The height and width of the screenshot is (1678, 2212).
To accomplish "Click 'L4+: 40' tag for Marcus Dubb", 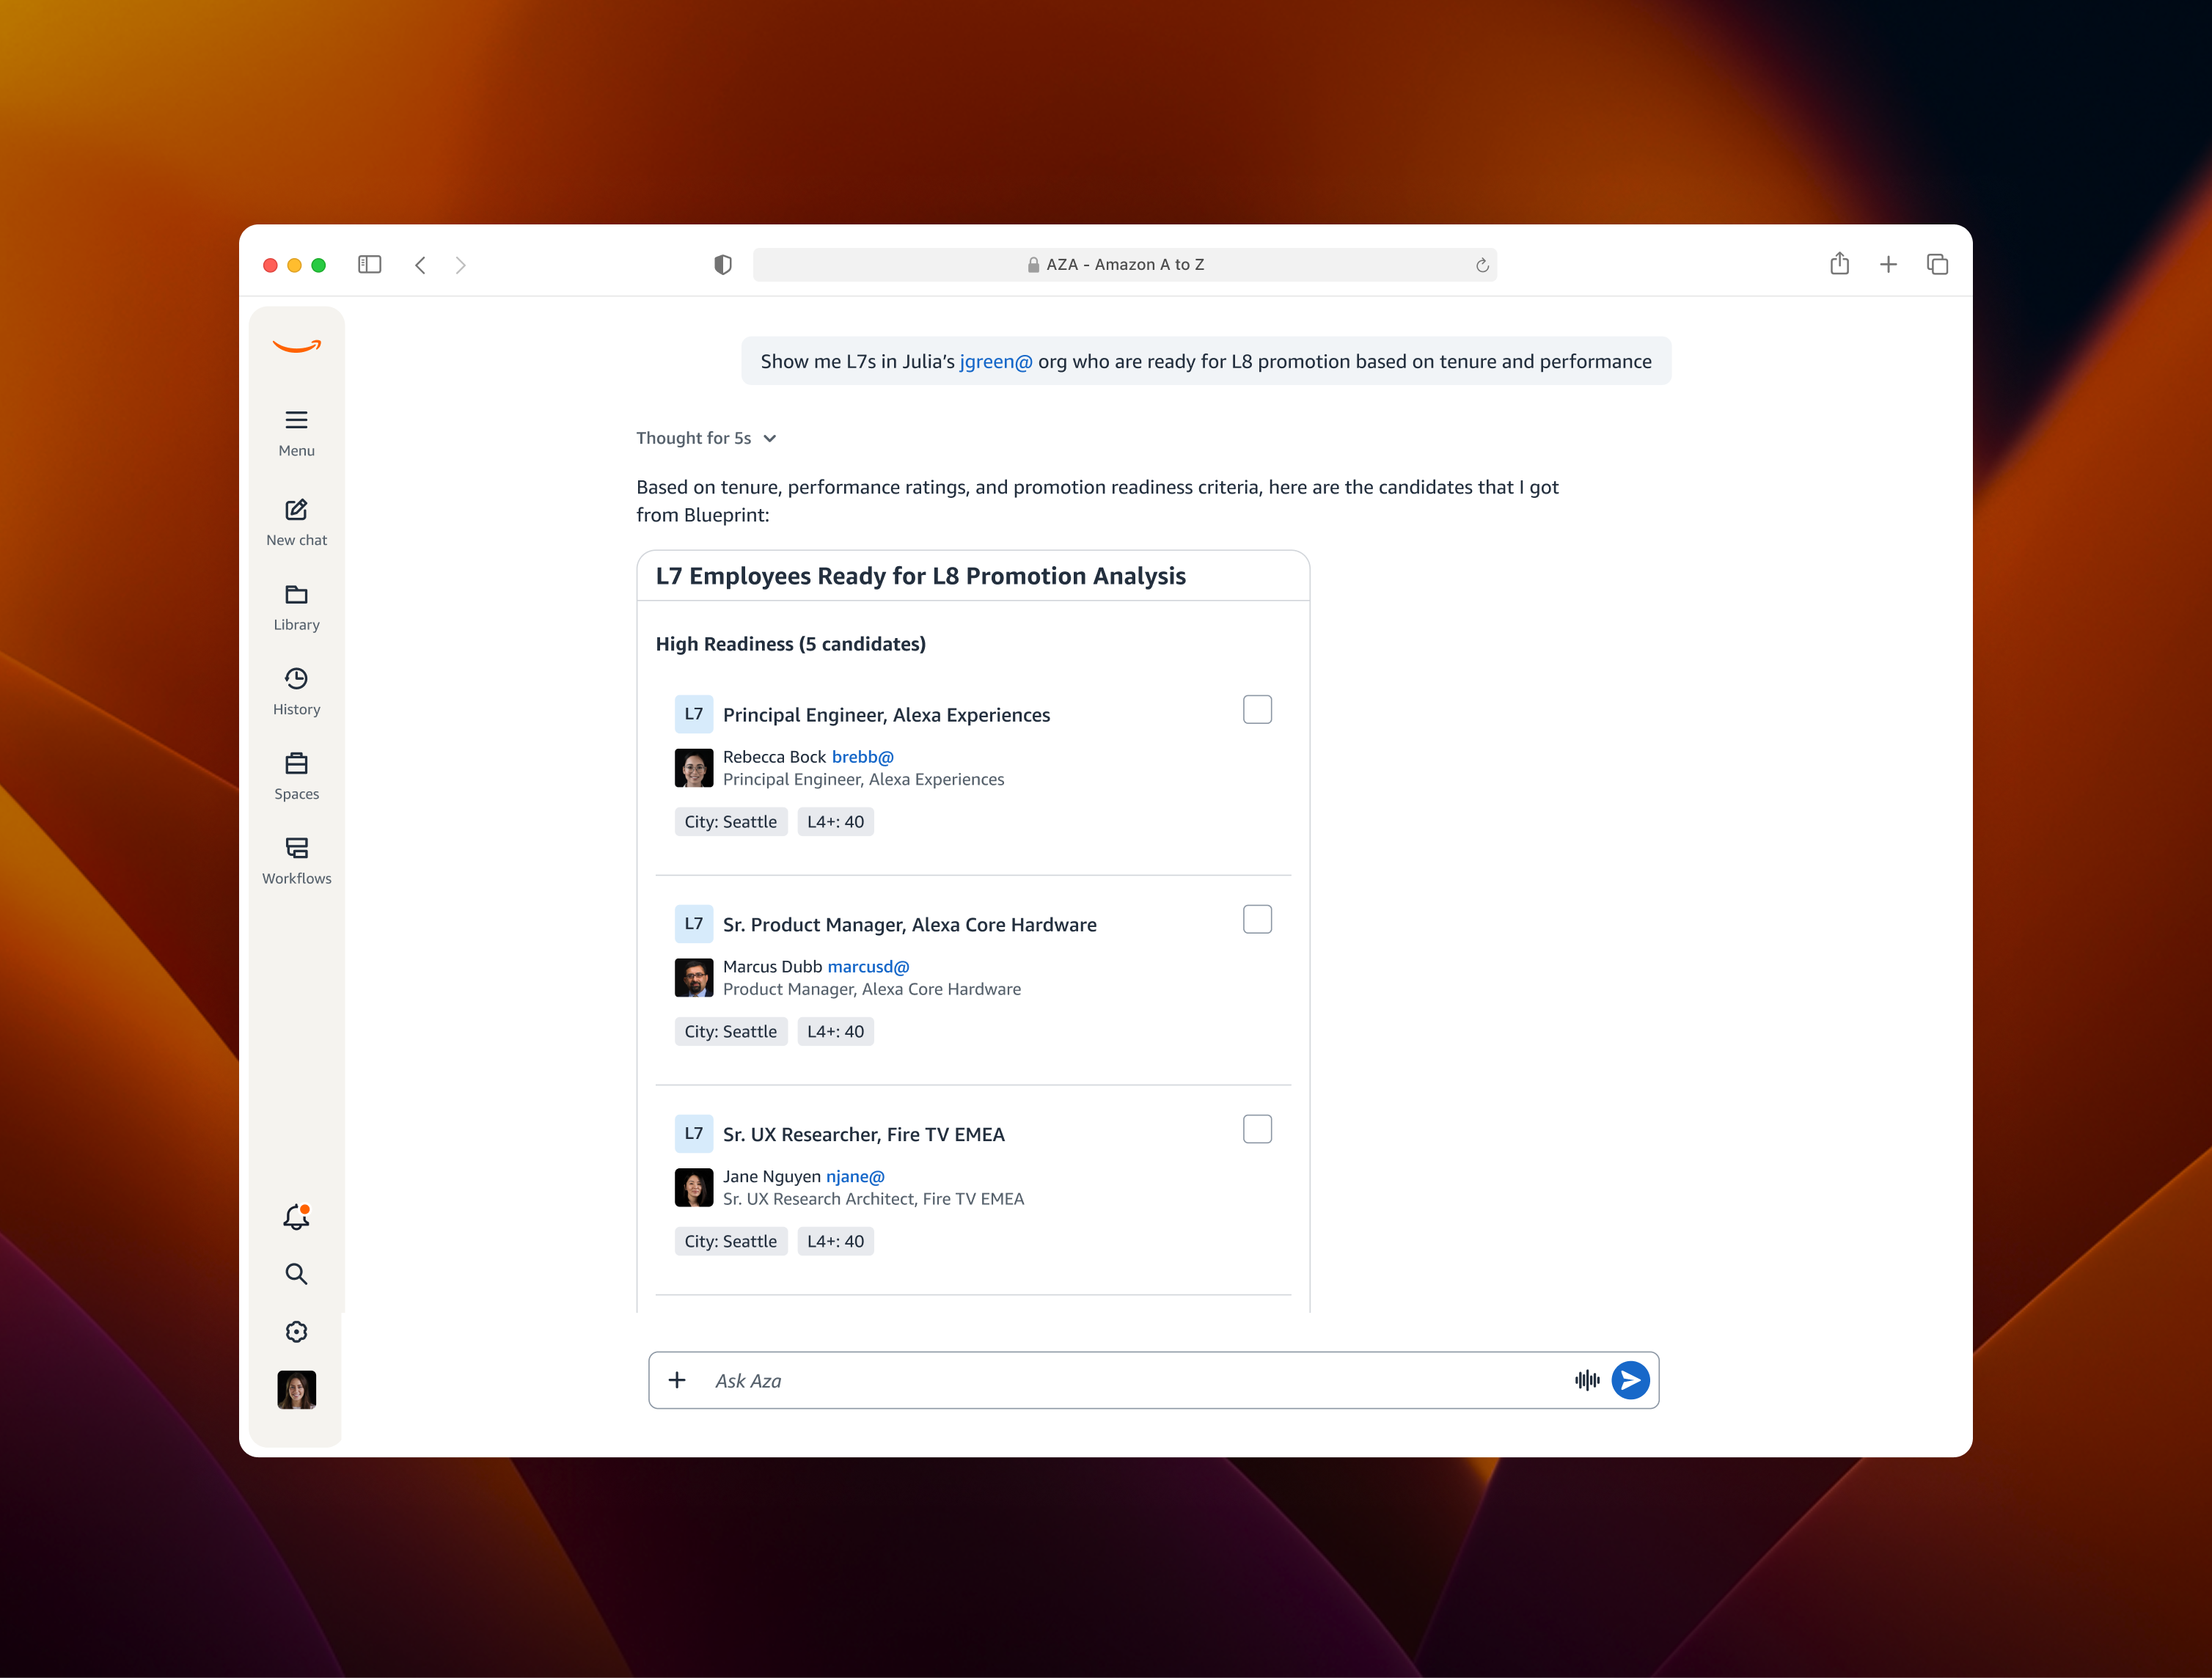I will click(836, 1032).
